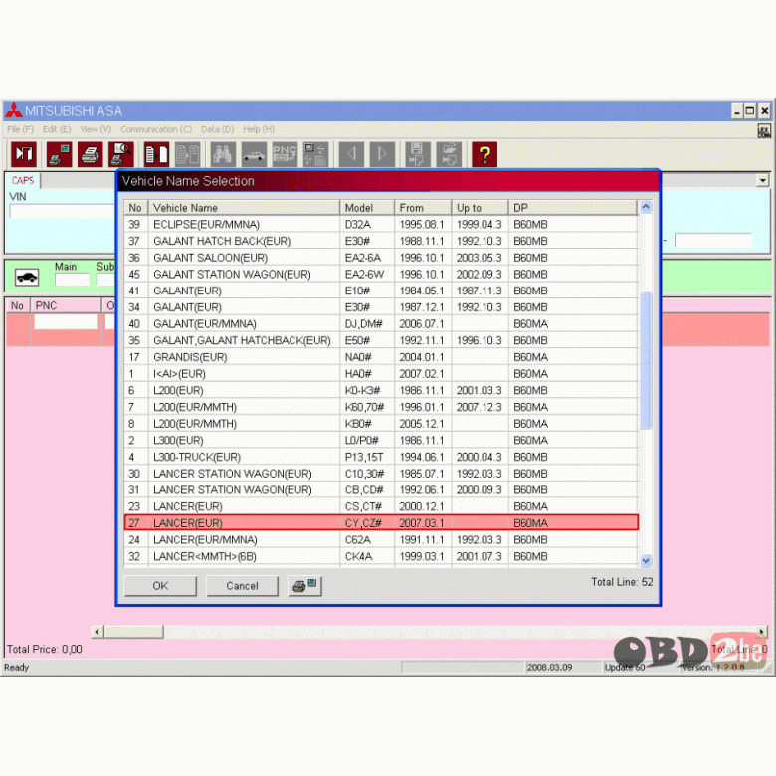Select the GALANT HATCH BACK(EUR) row
776x776 pixels.
tap(381, 241)
